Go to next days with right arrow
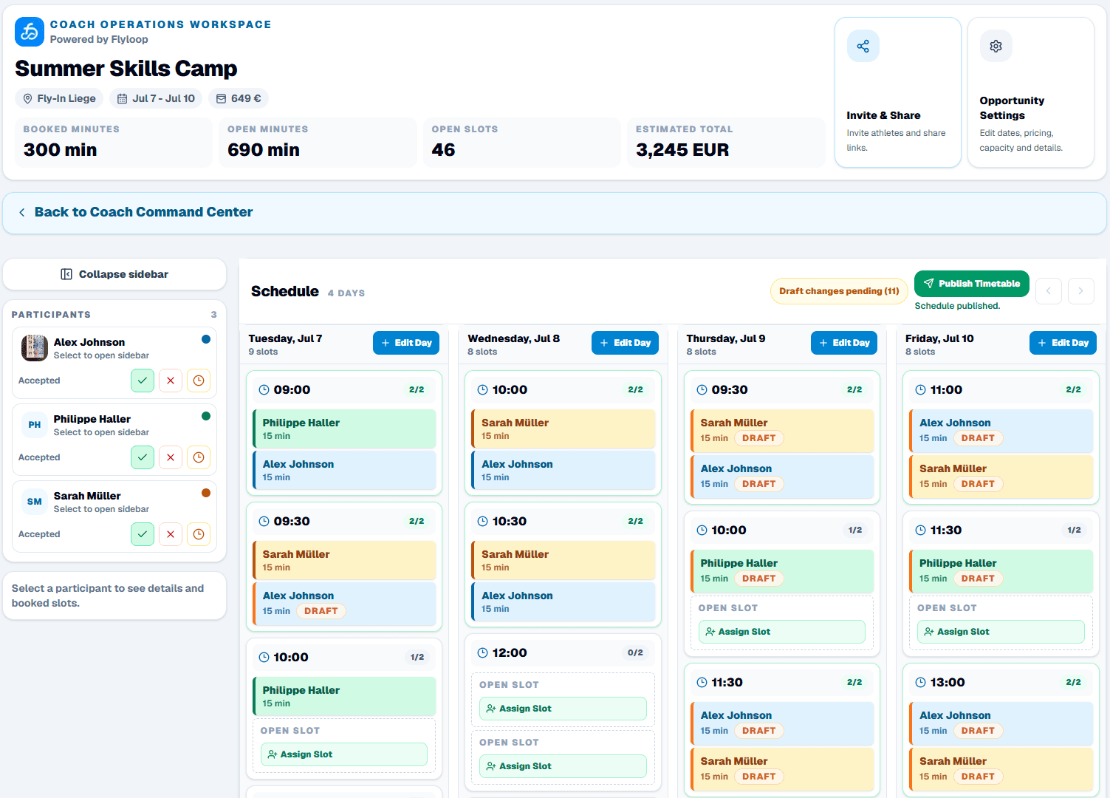This screenshot has height=798, width=1110. click(1080, 291)
